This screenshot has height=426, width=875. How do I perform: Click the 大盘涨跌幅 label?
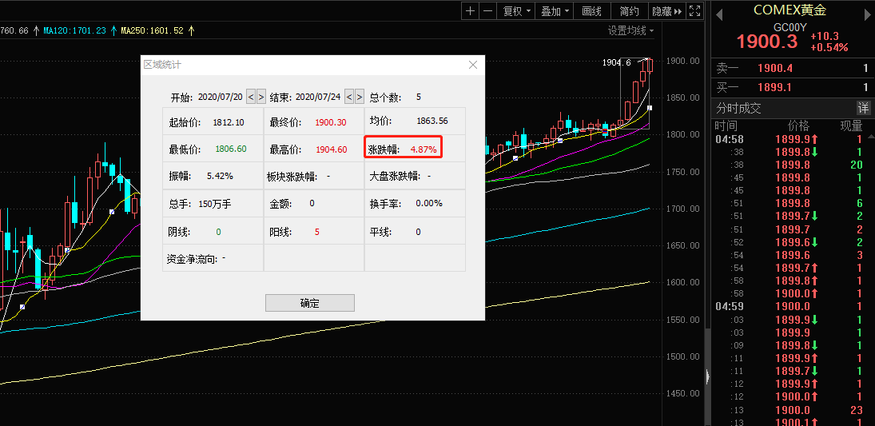pos(395,177)
